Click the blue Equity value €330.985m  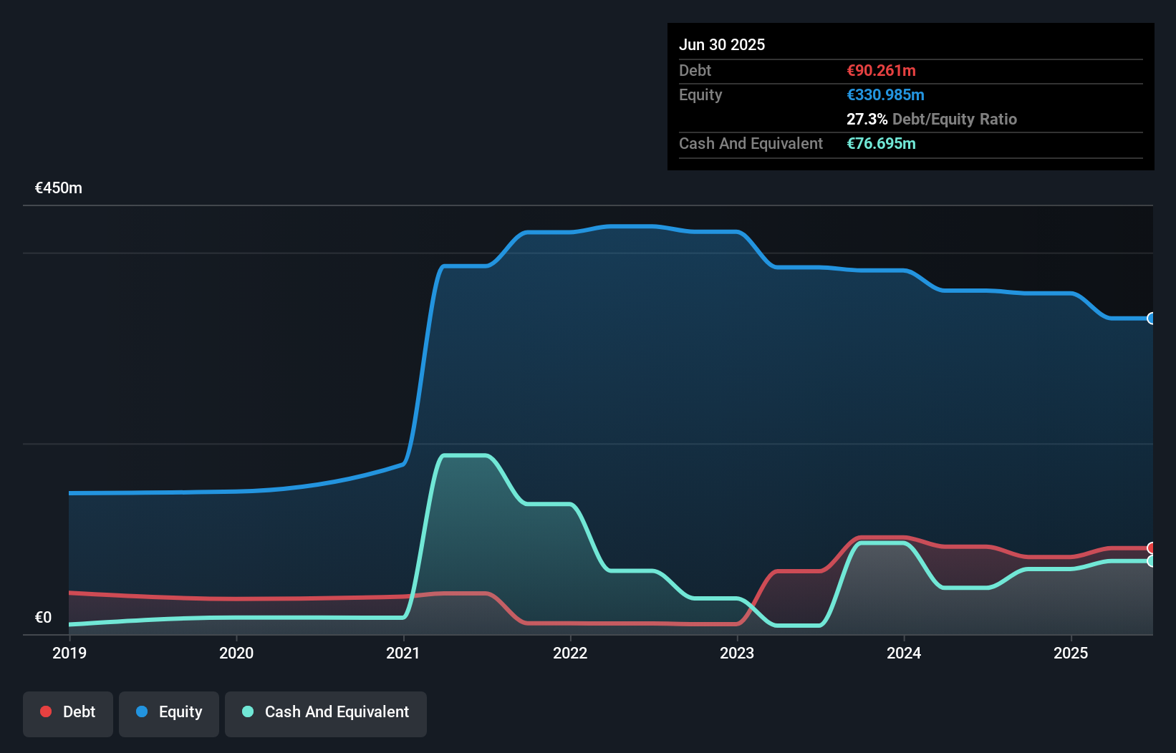(x=886, y=94)
